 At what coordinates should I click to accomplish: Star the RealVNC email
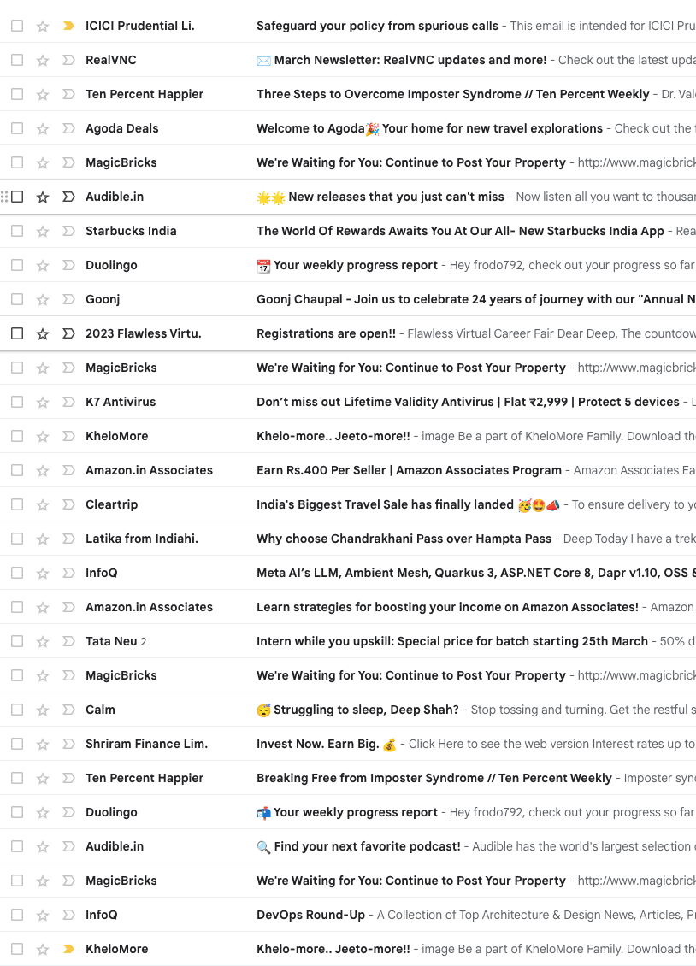point(43,61)
